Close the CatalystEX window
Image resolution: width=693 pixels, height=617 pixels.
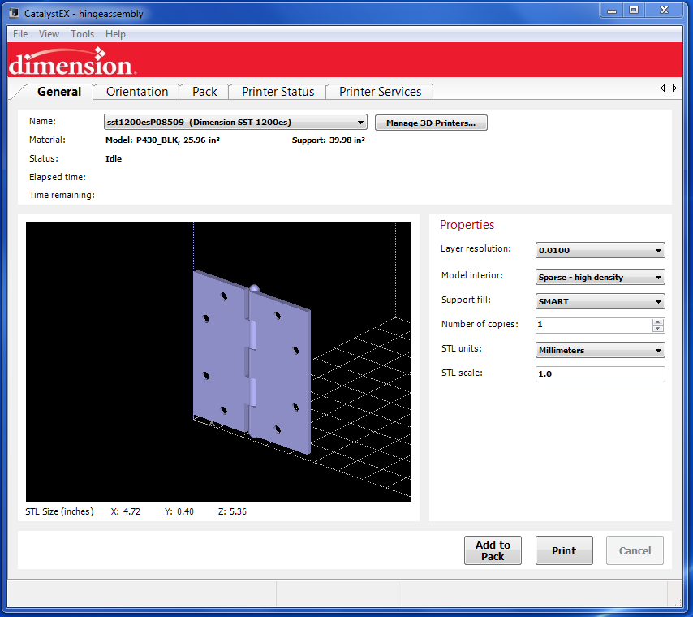point(664,11)
